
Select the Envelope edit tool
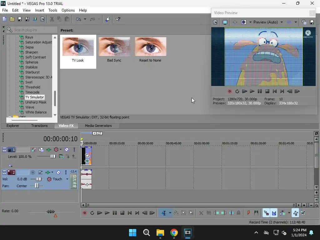click(176, 213)
